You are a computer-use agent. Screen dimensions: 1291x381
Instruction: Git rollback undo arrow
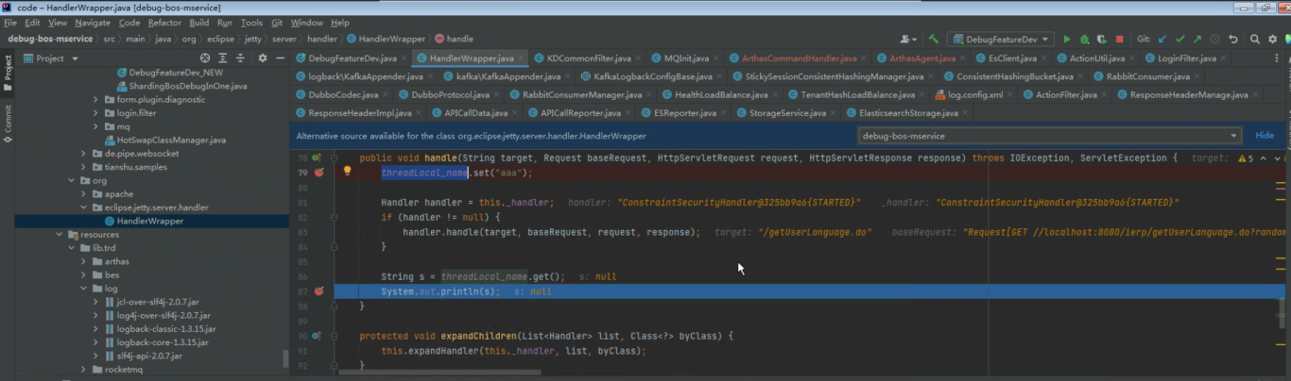point(1233,40)
